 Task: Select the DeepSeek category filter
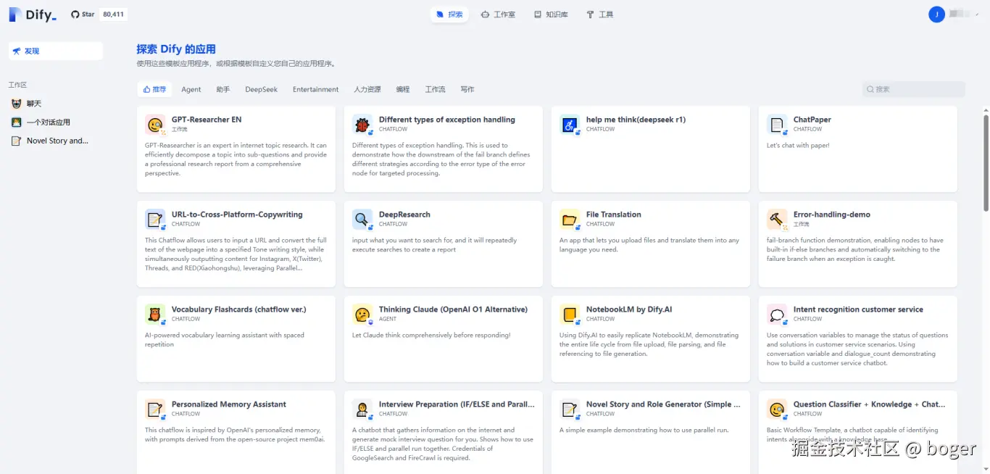262,89
